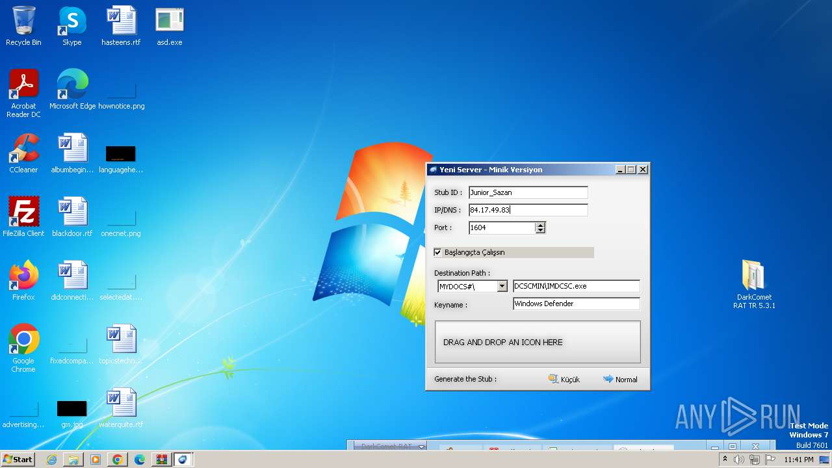Open Action Center flag icon
This screenshot has height=468, width=832.
point(770,460)
